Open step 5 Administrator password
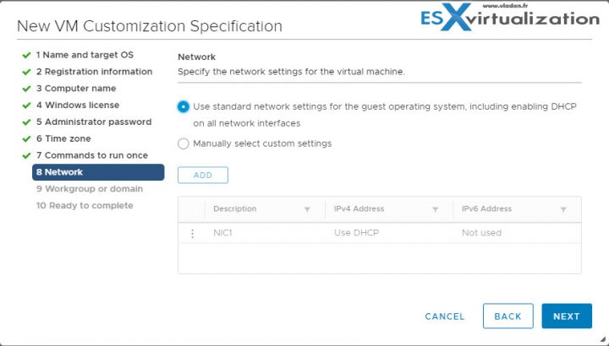 (94, 122)
